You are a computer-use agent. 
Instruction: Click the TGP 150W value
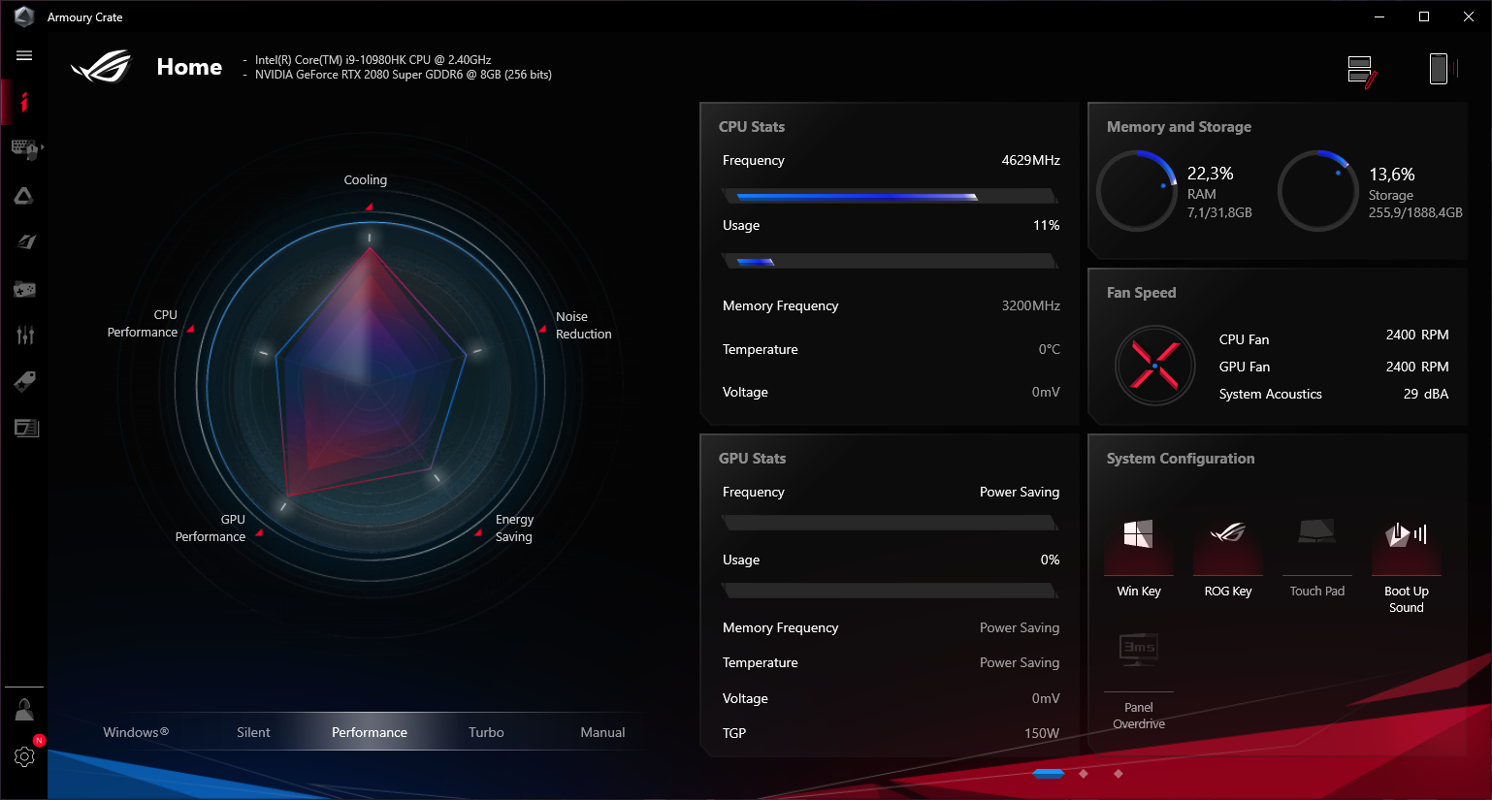1042,733
